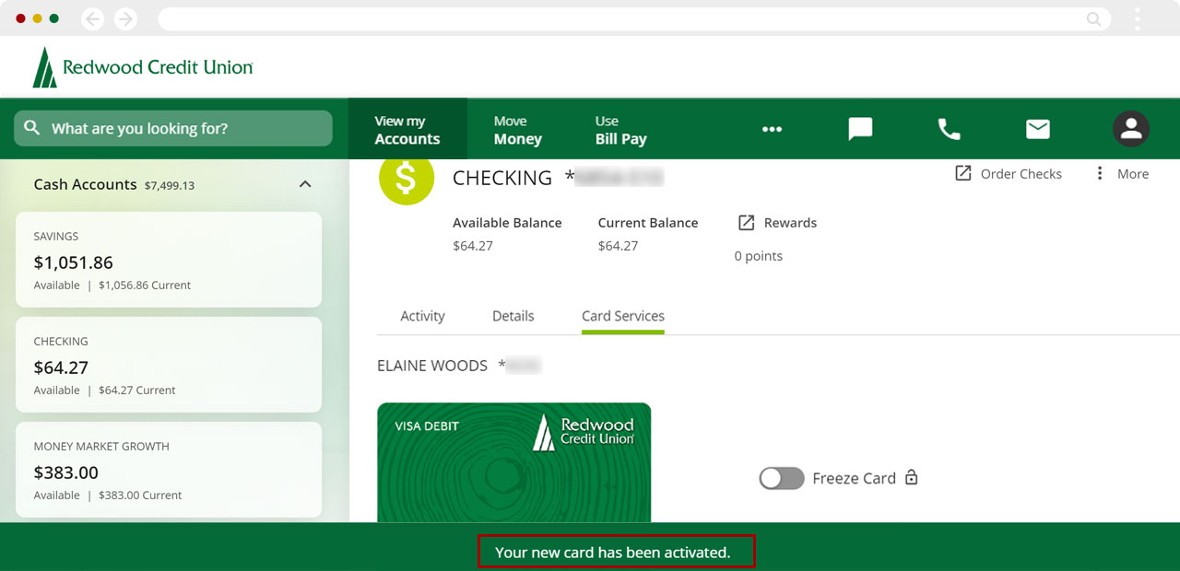Open the user profile avatar icon
Screen dimensions: 1180x571
(x=1131, y=129)
